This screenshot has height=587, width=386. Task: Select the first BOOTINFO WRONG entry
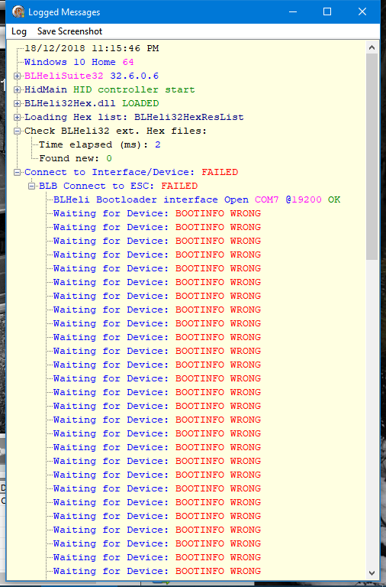pos(157,213)
